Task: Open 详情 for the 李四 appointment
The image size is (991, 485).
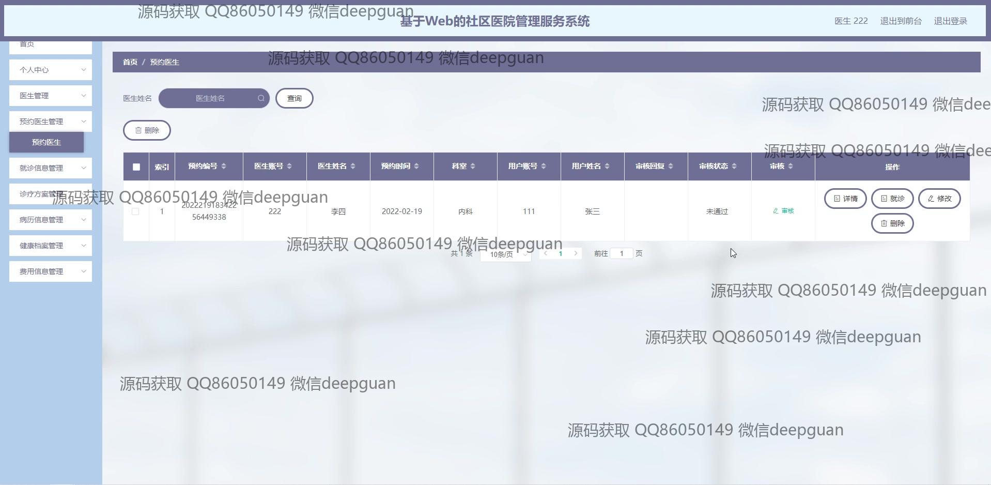Action: tap(845, 199)
